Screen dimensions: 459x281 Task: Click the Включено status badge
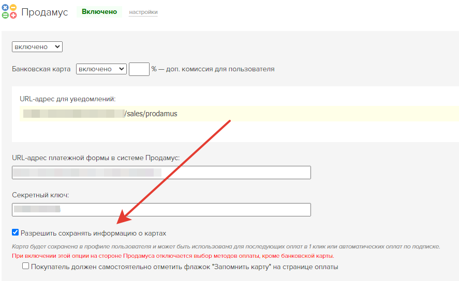[99, 12]
